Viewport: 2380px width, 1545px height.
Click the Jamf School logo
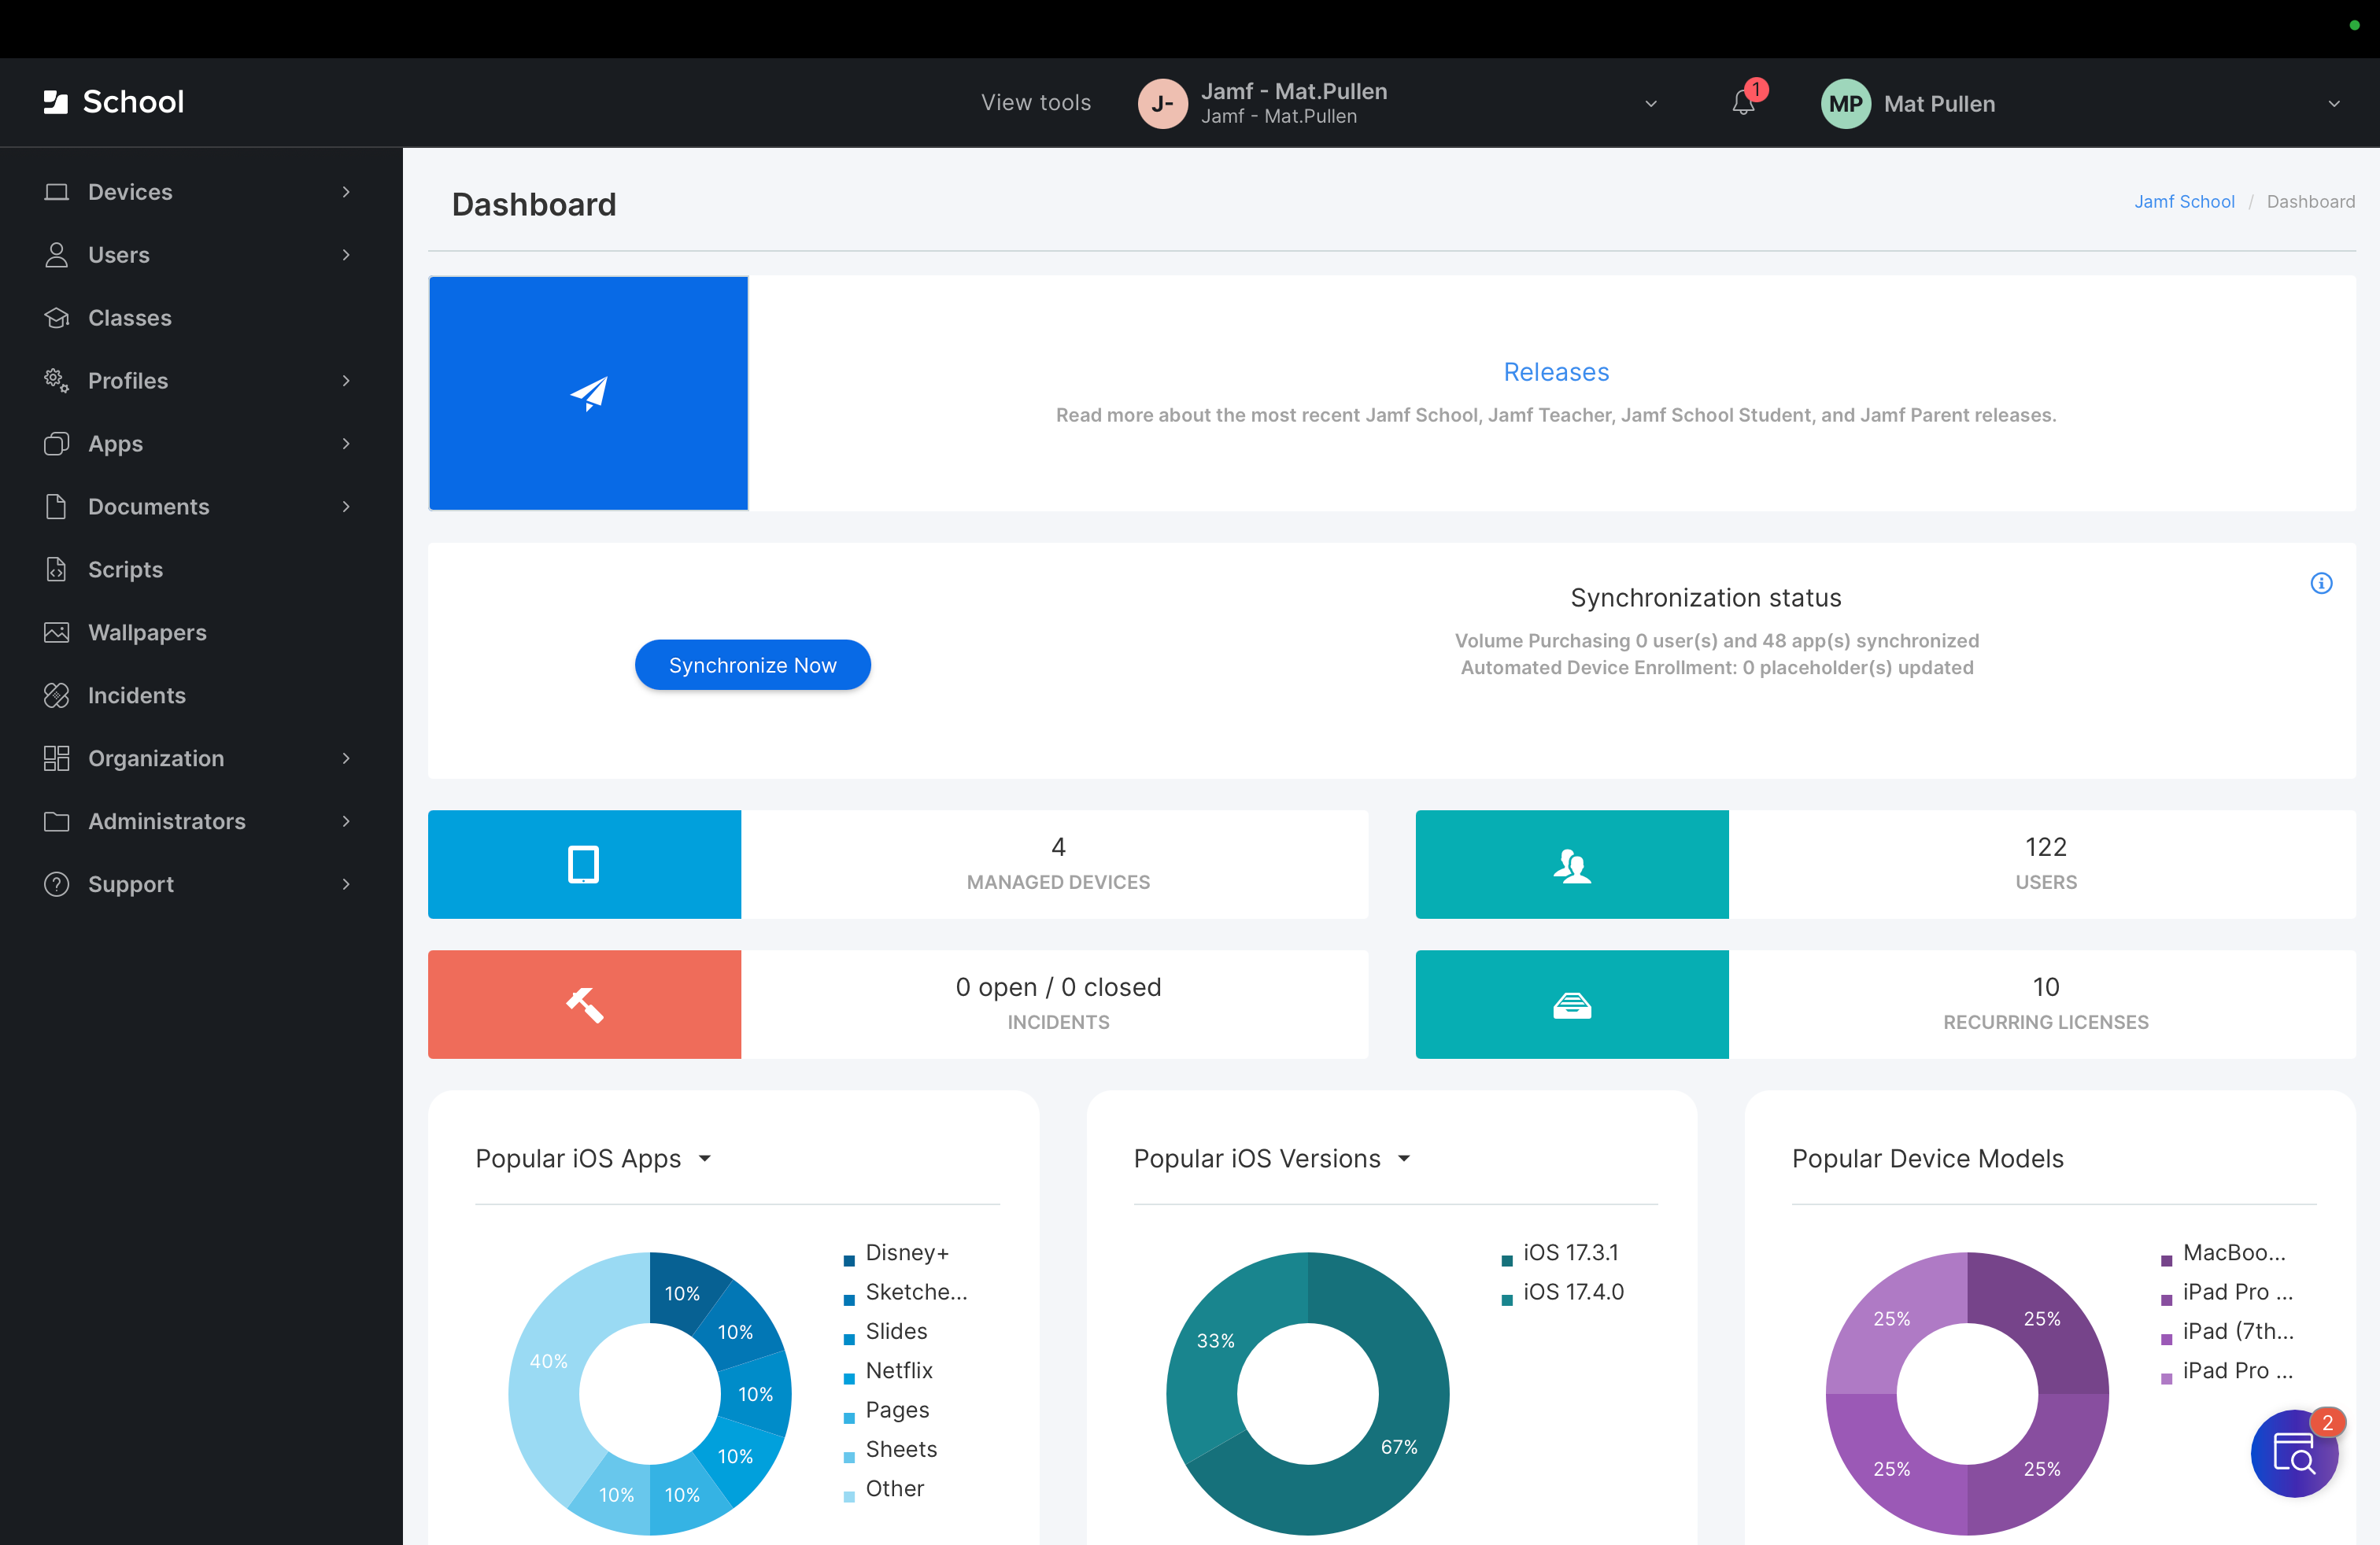coord(113,102)
